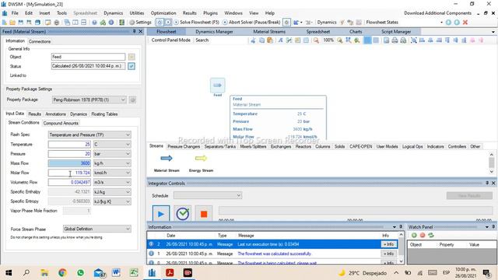The width and height of the screenshot is (498, 280).
Task: Select the Feed stream icon on flowsheet
Action: coord(218,85)
